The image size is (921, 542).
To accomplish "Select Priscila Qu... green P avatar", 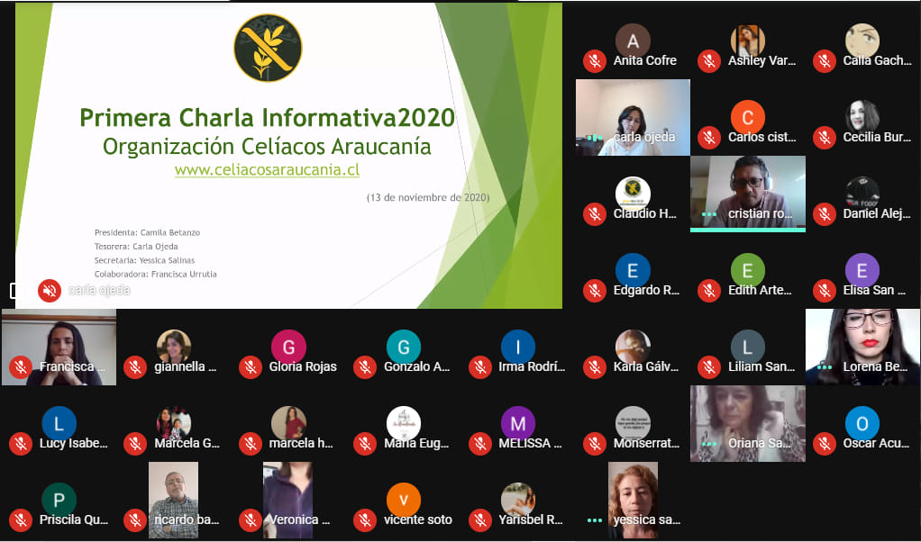I will coord(59,500).
